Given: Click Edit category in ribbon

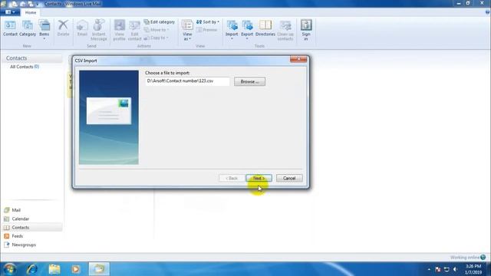Looking at the screenshot, I should pos(159,22).
